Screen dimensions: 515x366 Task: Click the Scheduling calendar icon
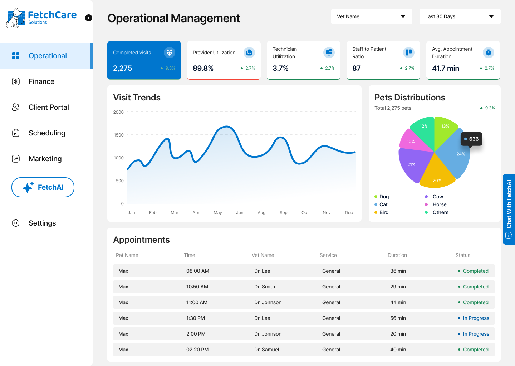point(16,133)
